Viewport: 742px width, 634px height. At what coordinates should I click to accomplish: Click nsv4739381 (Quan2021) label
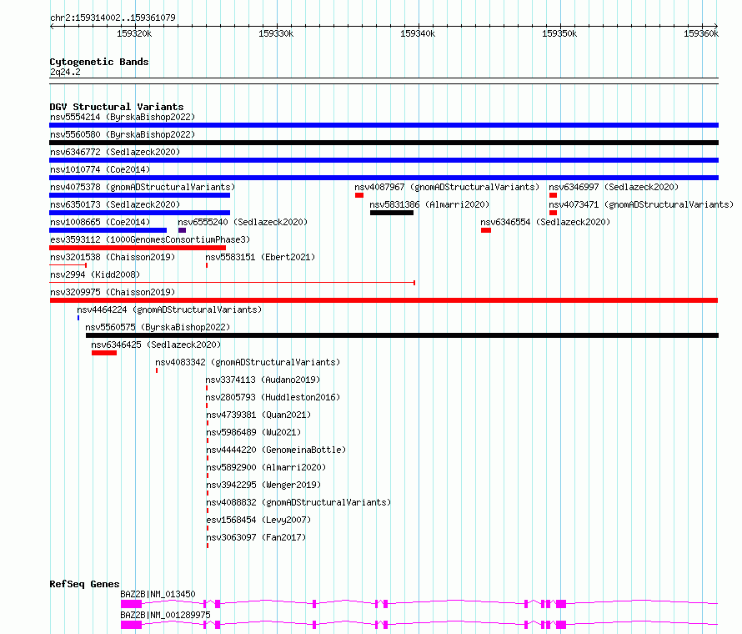pos(258,415)
